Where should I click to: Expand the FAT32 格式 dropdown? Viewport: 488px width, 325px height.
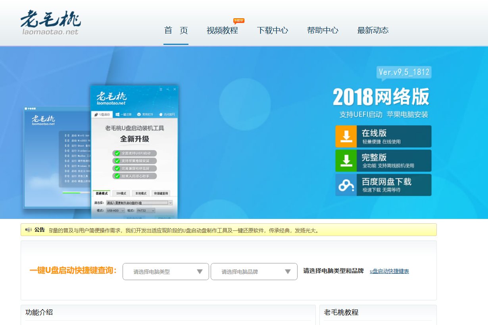coord(152,211)
